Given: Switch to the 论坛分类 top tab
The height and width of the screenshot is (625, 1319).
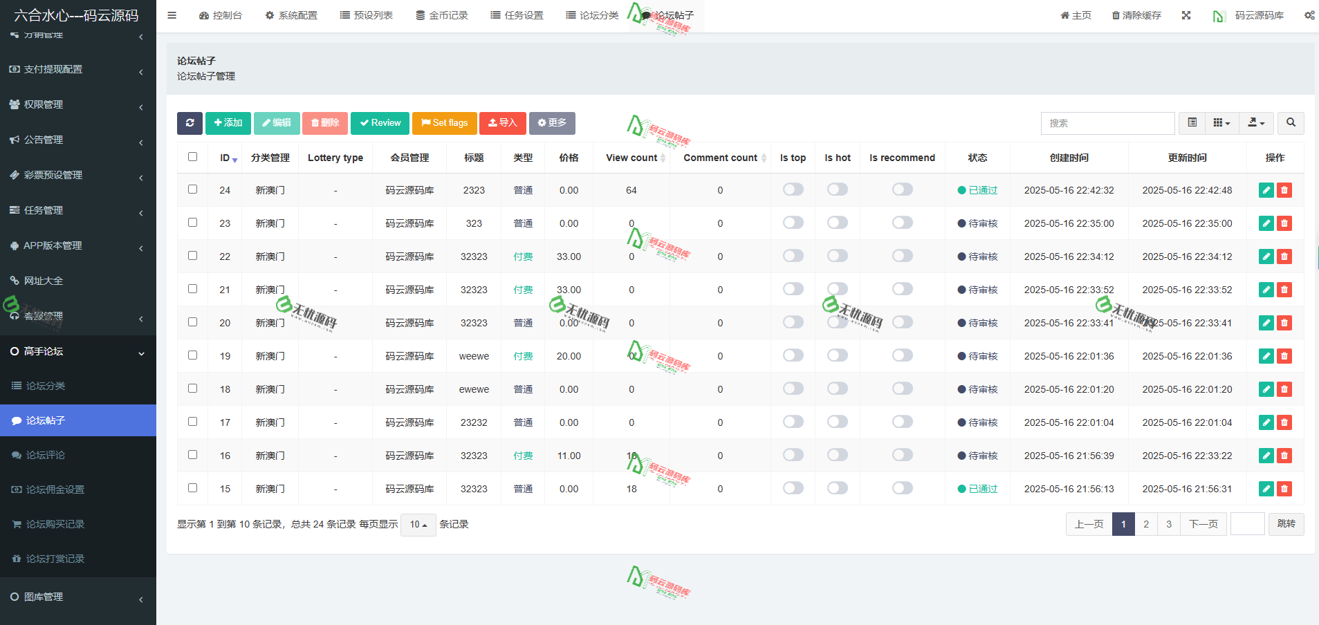Looking at the screenshot, I should [x=592, y=15].
